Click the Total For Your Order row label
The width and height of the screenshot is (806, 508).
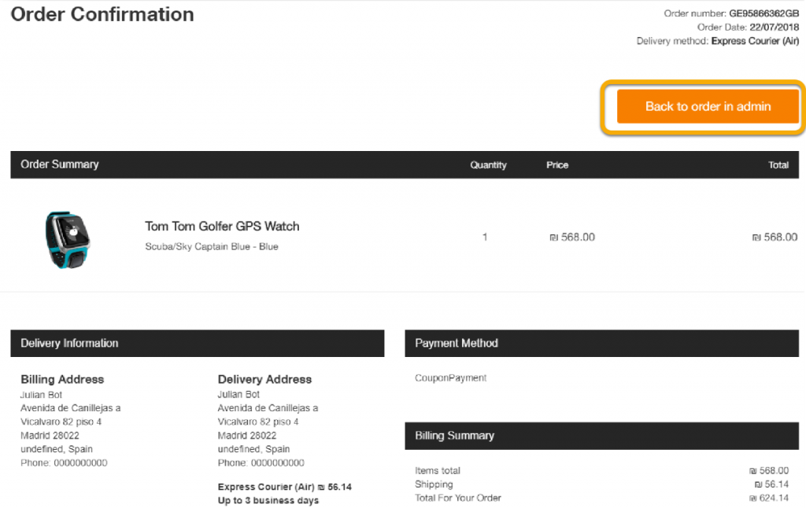point(458,498)
